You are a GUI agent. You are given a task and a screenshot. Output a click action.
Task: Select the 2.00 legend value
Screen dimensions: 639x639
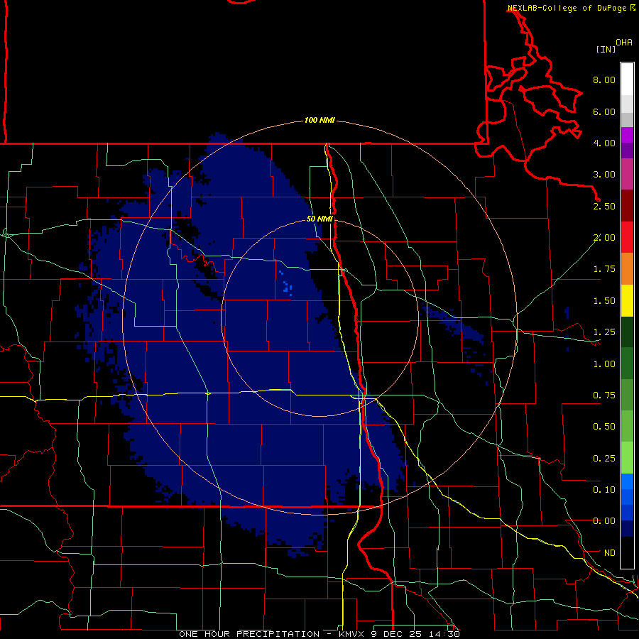(x=604, y=238)
